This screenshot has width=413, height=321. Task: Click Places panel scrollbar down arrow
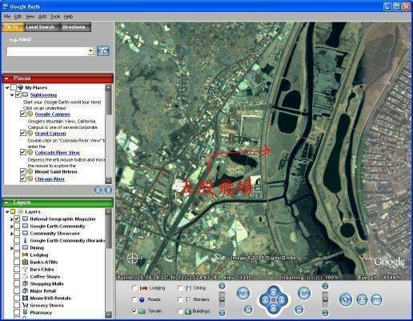pyautogui.click(x=108, y=181)
